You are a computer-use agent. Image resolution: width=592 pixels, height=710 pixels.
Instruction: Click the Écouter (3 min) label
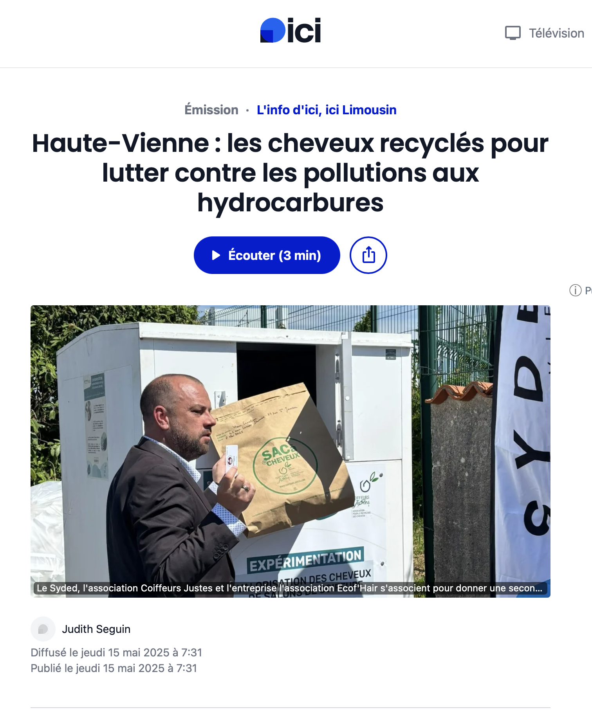[274, 255]
